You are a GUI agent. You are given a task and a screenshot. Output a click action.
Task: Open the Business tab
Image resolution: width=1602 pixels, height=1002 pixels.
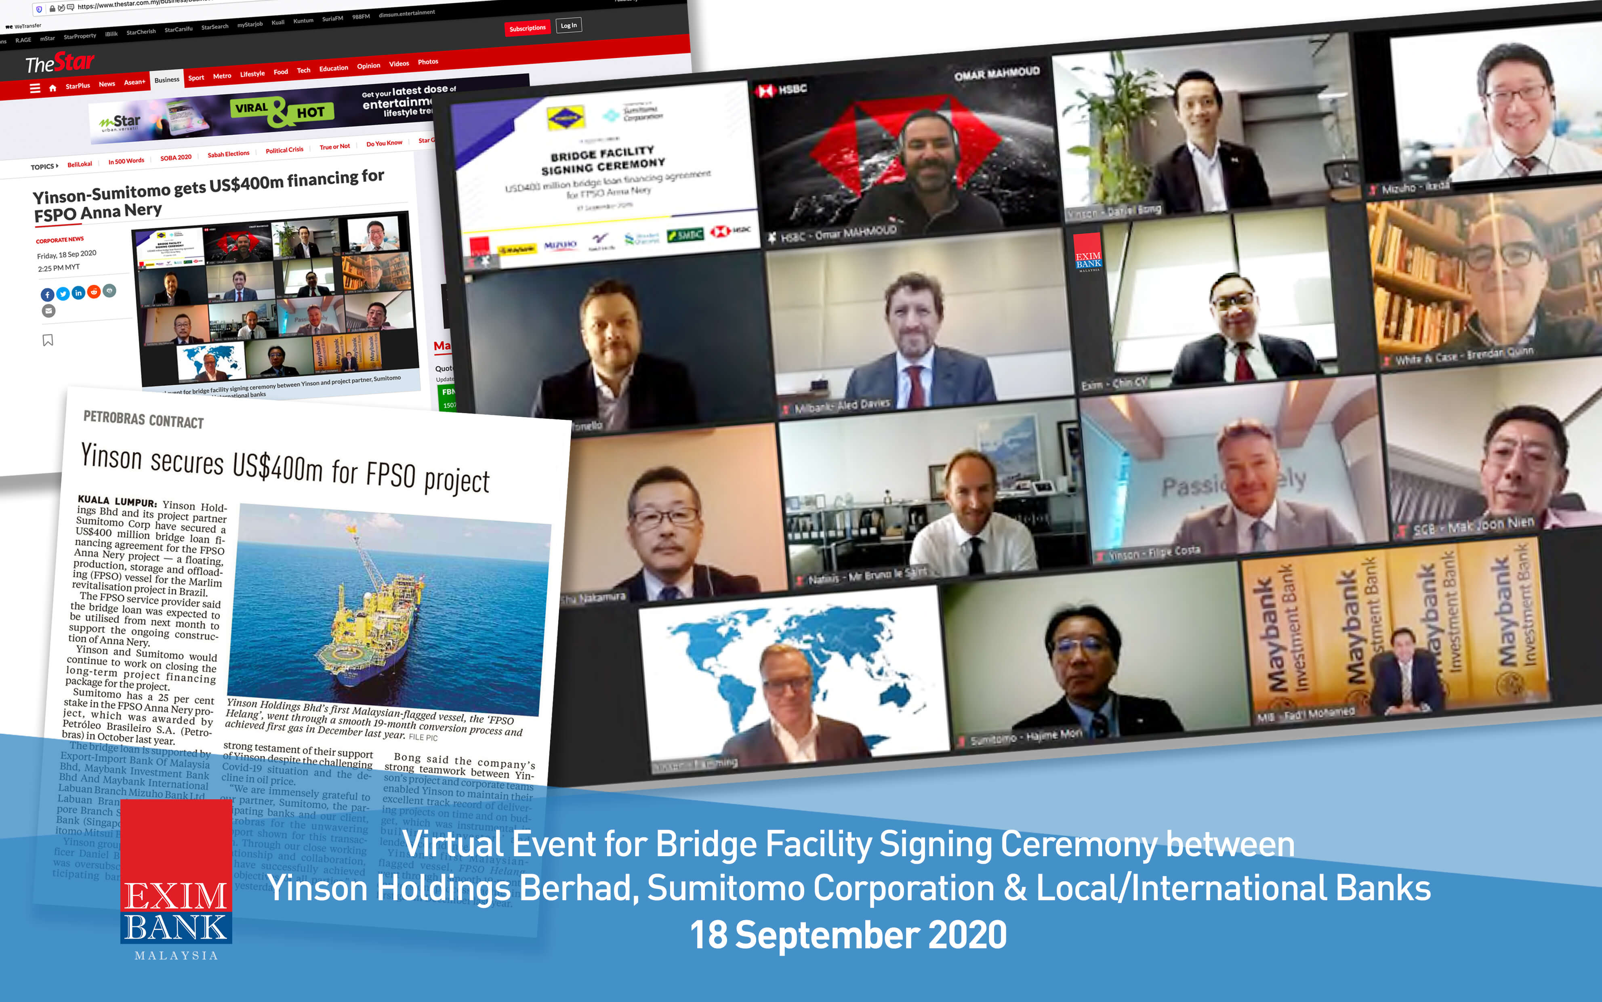[x=167, y=80]
